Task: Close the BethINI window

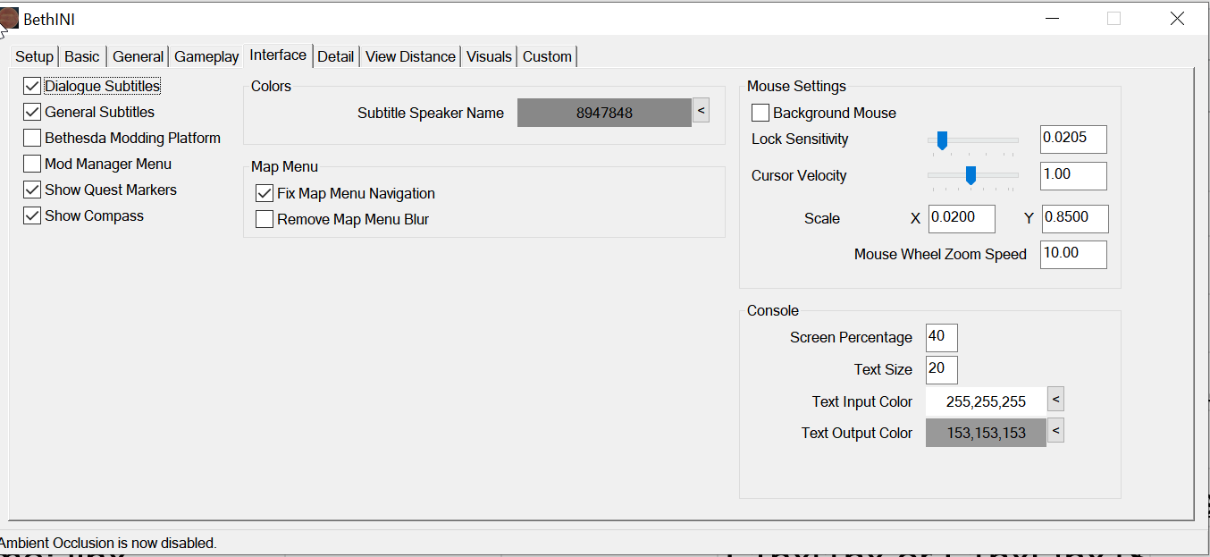Action: pyautogui.click(x=1177, y=18)
